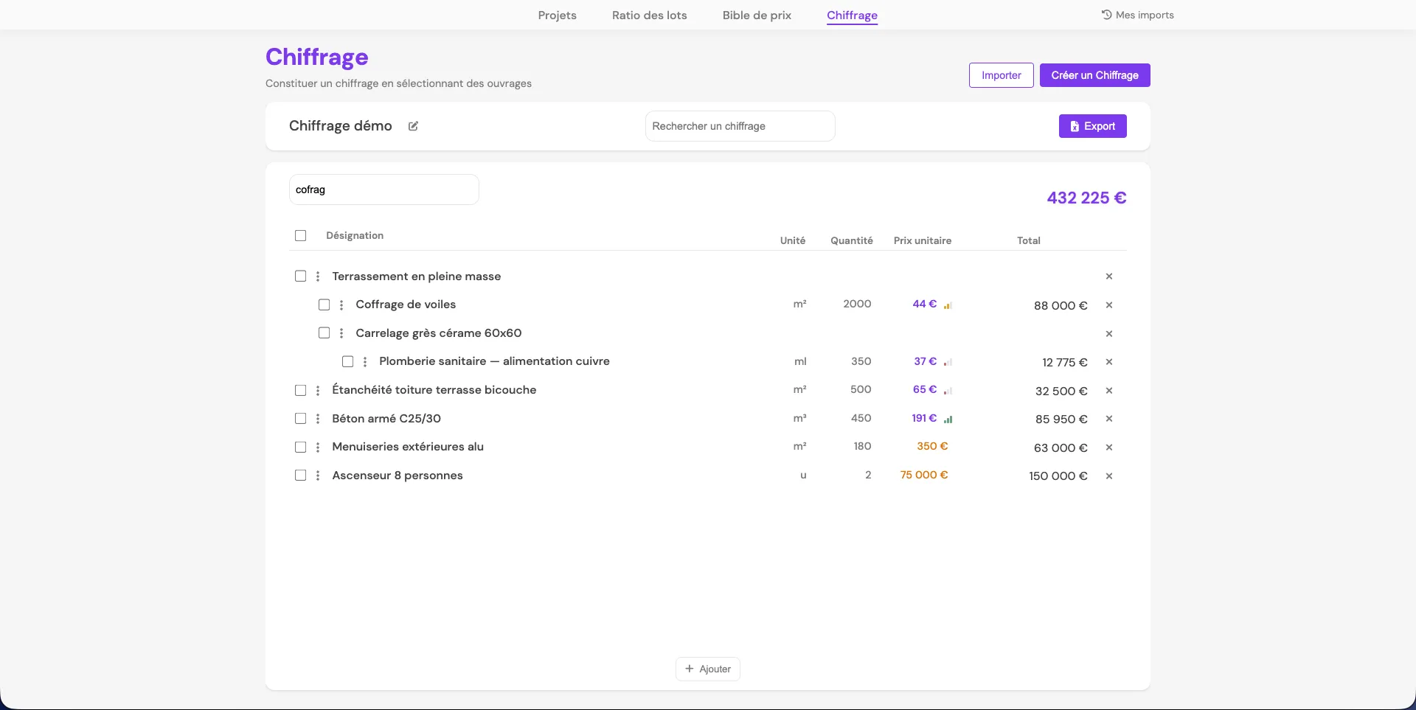This screenshot has height=710, width=1416.
Task: Click the 350 € unit price
Action: [x=932, y=446]
